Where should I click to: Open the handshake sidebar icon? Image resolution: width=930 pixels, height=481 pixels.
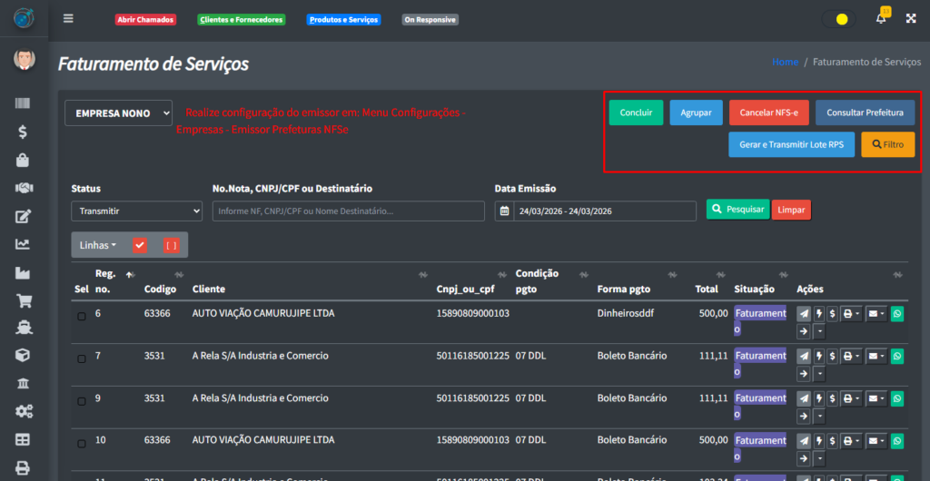24,188
